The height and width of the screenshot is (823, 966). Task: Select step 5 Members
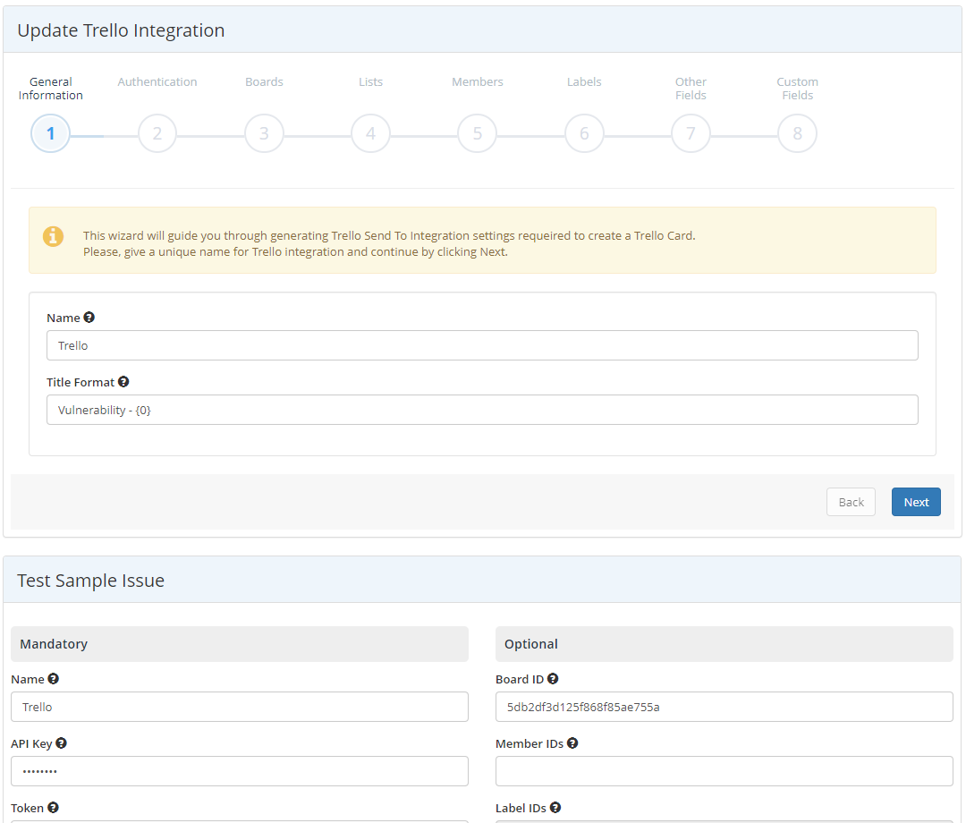pyautogui.click(x=478, y=134)
